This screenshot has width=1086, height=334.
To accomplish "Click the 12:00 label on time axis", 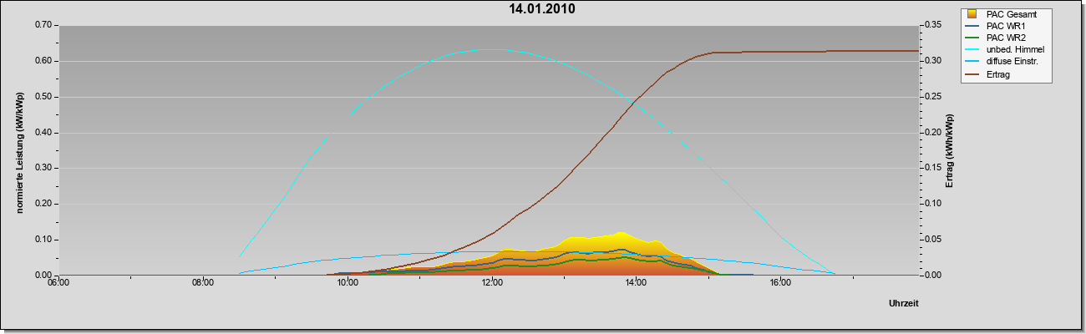I will 490,282.
